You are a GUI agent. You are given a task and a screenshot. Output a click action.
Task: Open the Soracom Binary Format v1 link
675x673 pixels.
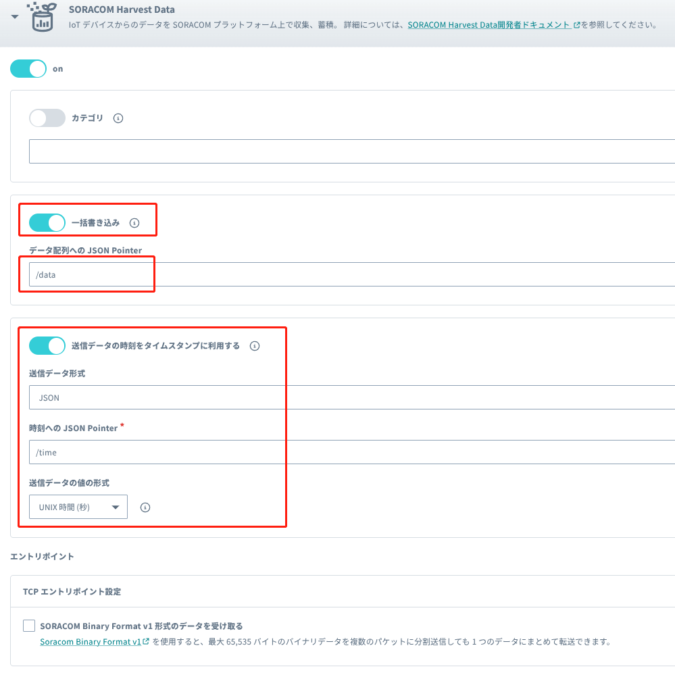95,642
